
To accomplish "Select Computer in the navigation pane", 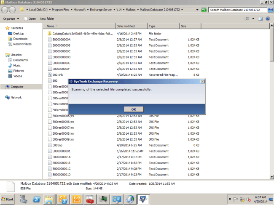I will tap(17, 87).
